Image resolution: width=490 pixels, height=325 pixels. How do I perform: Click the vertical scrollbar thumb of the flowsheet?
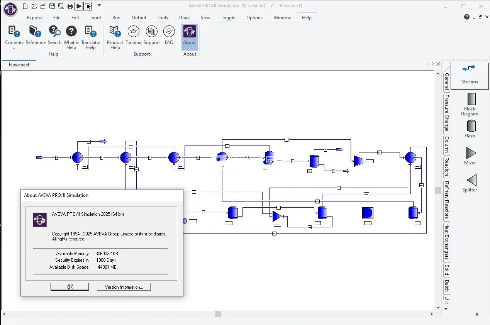point(438,190)
